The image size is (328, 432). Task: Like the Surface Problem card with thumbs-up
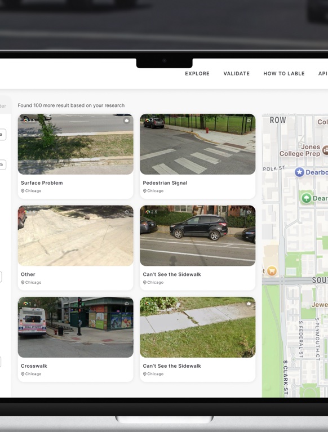point(126,121)
